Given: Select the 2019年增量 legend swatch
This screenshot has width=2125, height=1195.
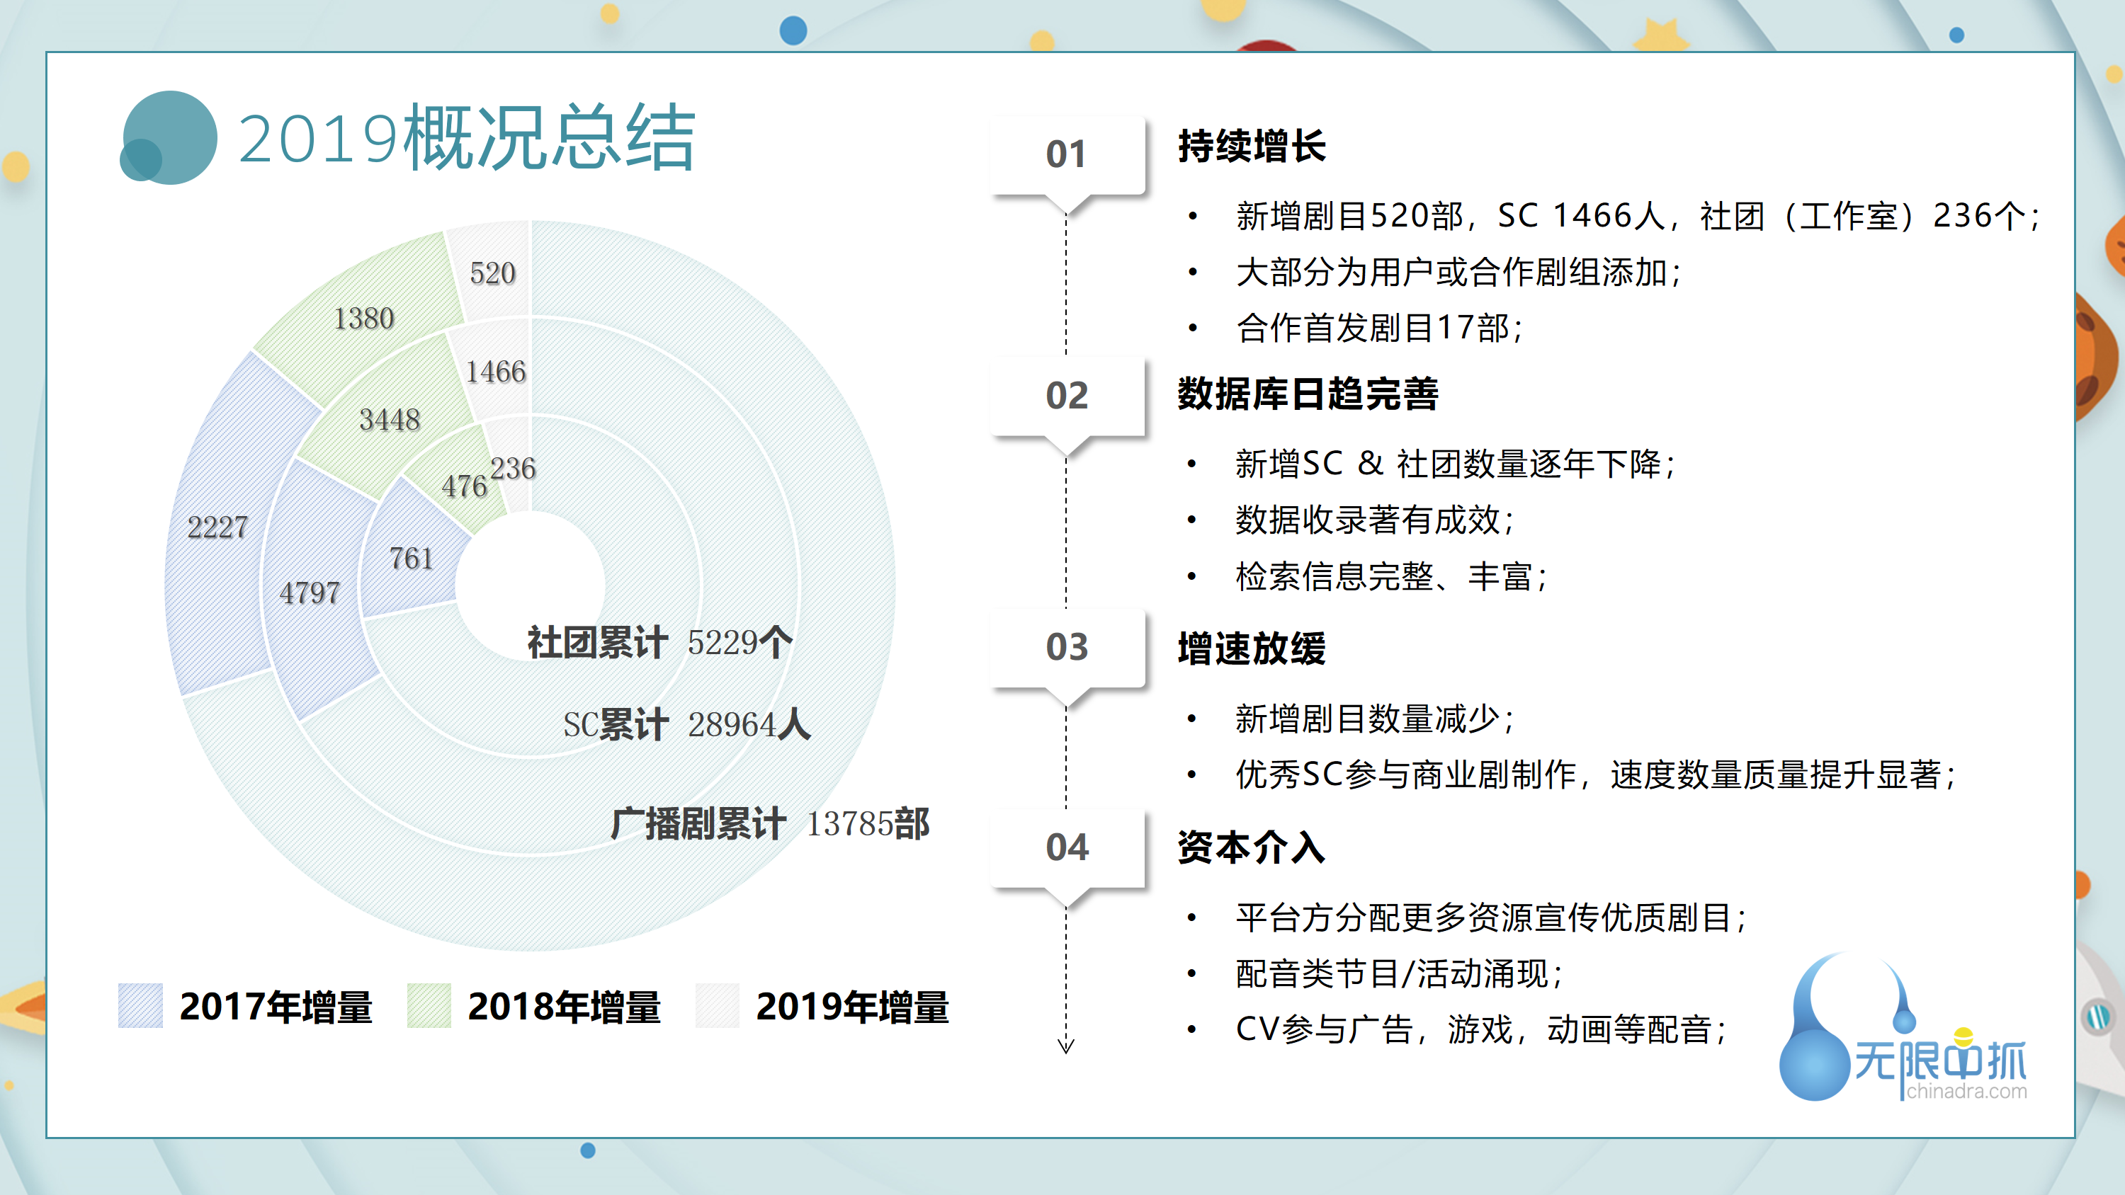Looking at the screenshot, I should 717,1005.
